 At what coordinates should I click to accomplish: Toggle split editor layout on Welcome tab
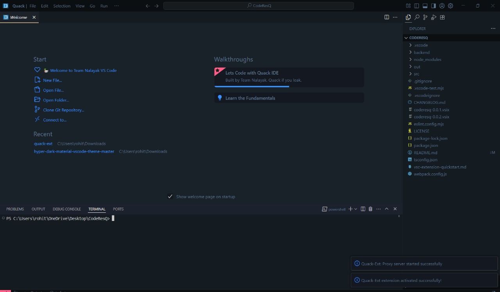tap(387, 17)
